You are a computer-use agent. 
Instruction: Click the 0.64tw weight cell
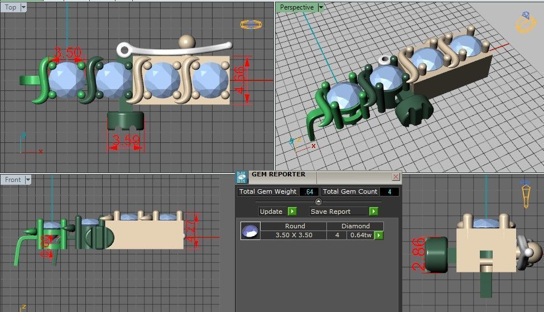click(x=361, y=235)
